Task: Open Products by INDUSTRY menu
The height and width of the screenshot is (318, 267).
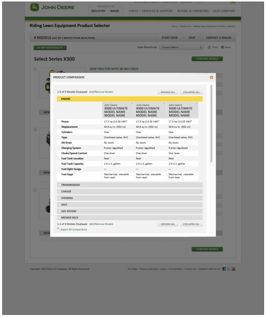Action: click(98, 11)
